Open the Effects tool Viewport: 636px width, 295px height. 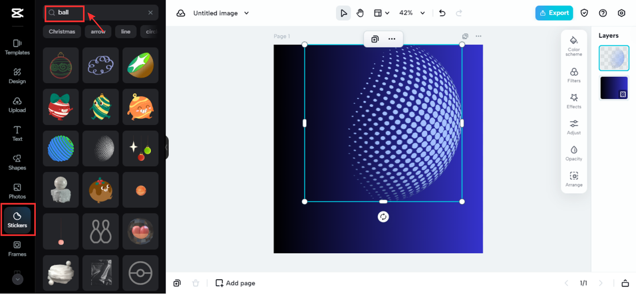pos(574,101)
